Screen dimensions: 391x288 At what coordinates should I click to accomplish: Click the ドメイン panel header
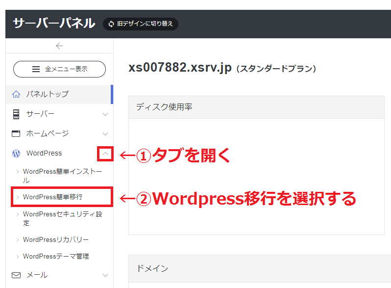click(260, 268)
